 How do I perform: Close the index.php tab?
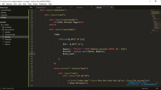[x=92, y=7]
